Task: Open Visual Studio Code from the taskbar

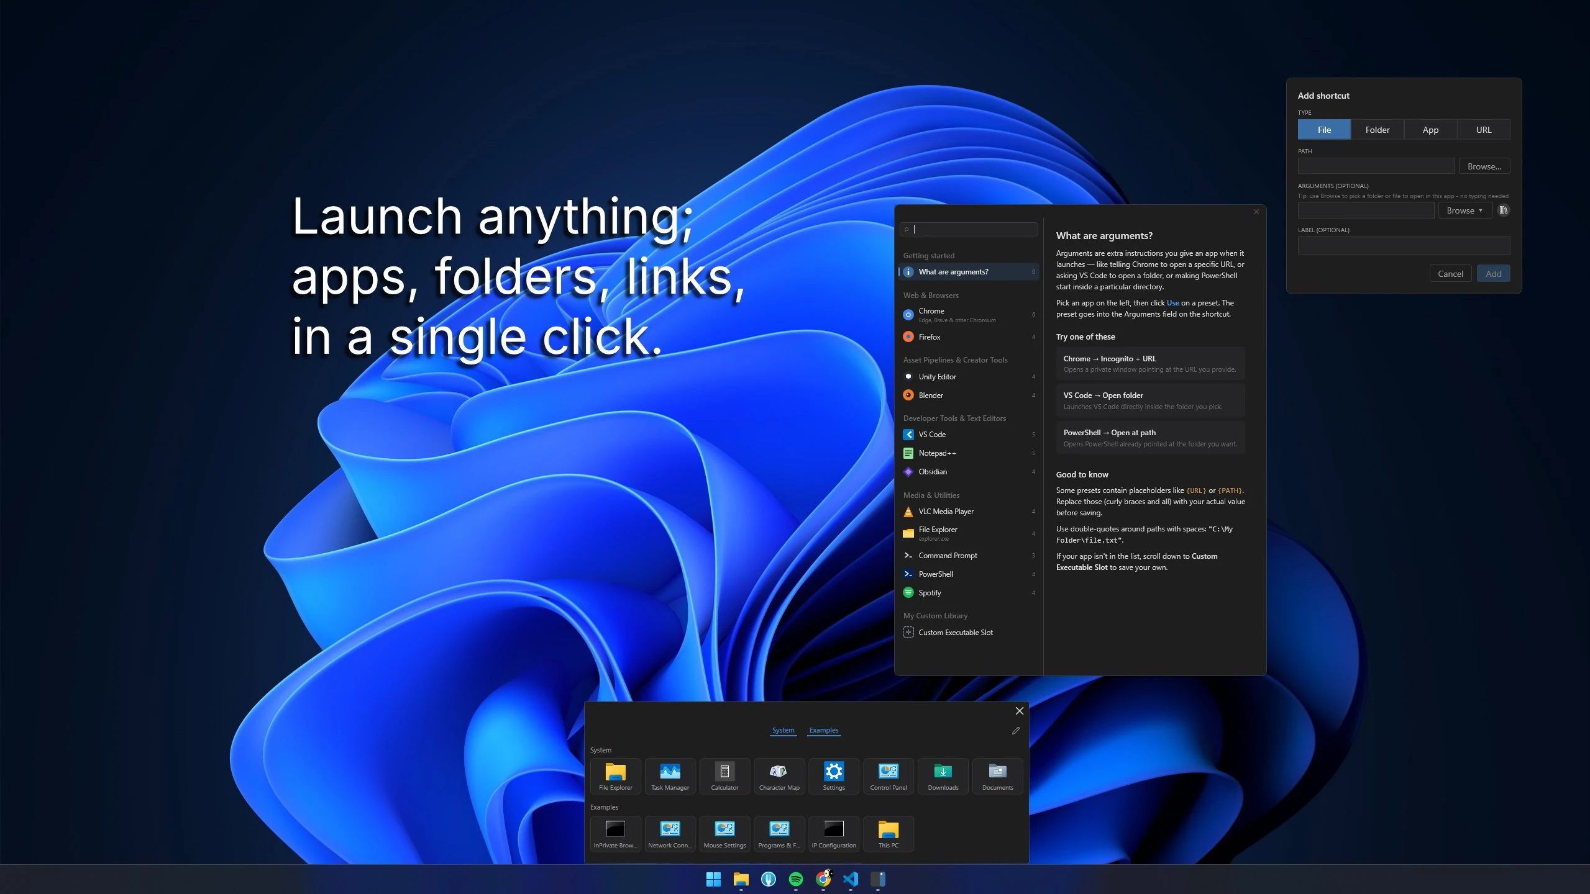Action: click(851, 879)
